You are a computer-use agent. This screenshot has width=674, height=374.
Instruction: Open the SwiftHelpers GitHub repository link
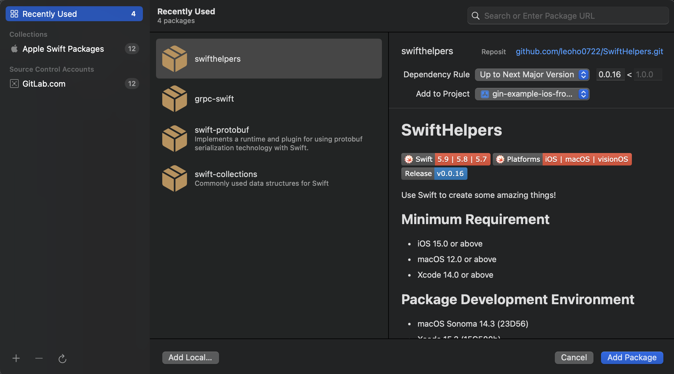589,51
